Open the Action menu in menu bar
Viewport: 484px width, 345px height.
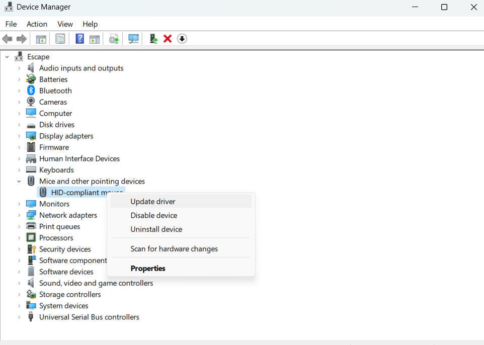(x=37, y=24)
